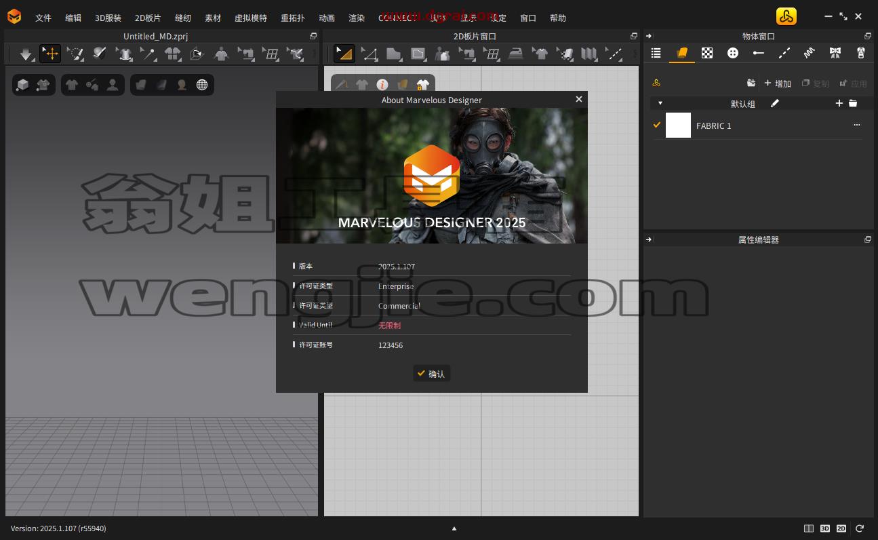Select the texture checker edit tool in 2D toolbar
Image resolution: width=878 pixels, height=540 pixels.
coord(565,54)
